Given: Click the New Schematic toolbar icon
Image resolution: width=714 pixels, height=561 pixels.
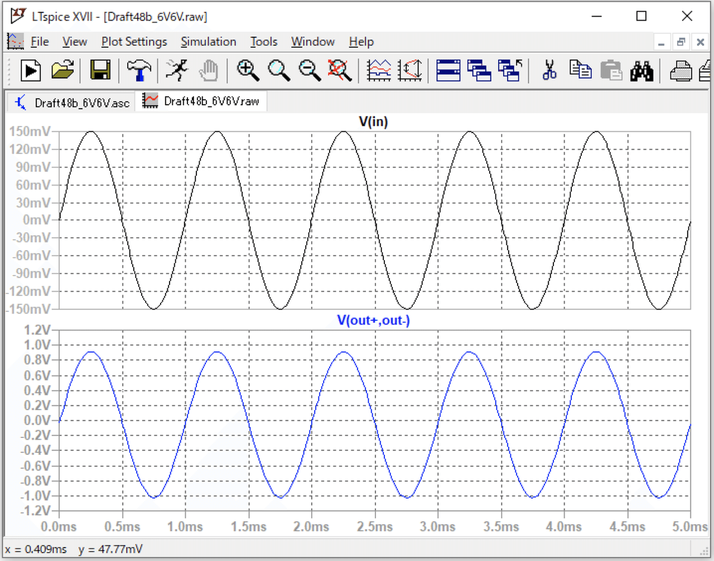Looking at the screenshot, I should point(31,71).
